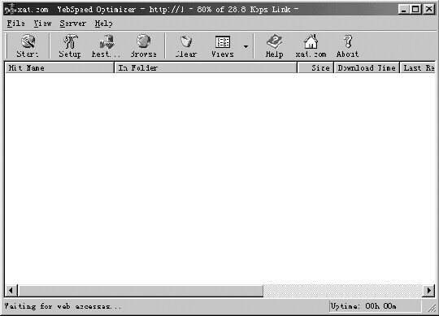Screen dimensions: 439x316
Task: Sort by In Folder column header
Action: pyautogui.click(x=206, y=68)
